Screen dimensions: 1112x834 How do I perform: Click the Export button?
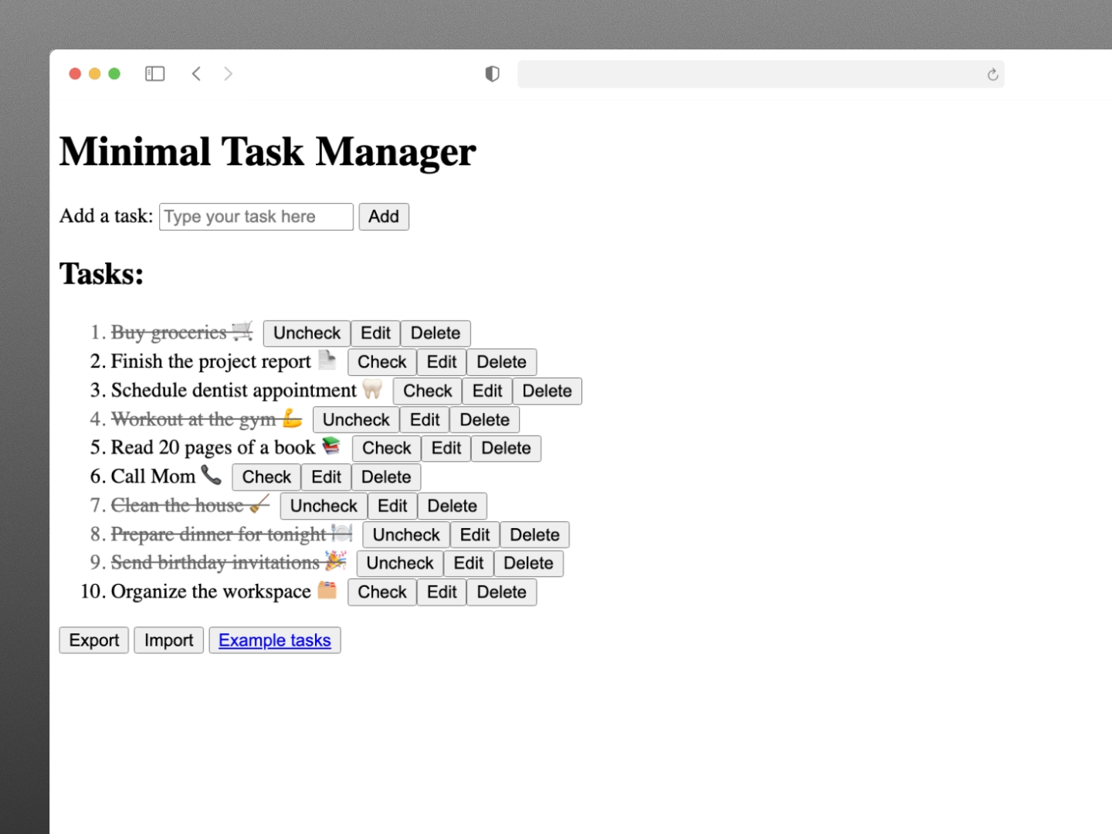click(93, 640)
